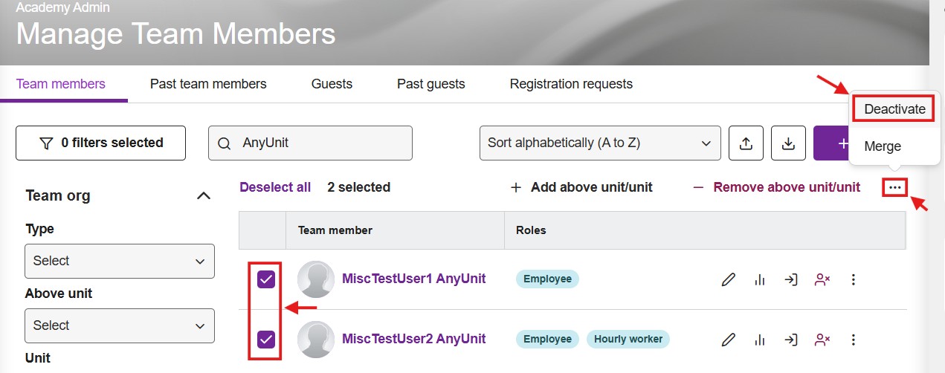Open the Type select dropdown
Viewport: 945px width, 373px height.
tap(120, 261)
